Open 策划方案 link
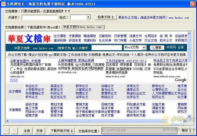Viewport: 197px width, 136px height. pos(57,104)
